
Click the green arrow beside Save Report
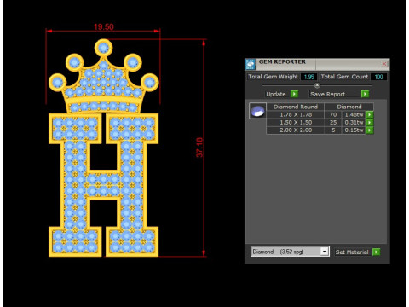(x=365, y=94)
